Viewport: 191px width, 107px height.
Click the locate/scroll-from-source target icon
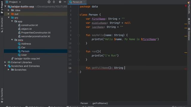49,2
